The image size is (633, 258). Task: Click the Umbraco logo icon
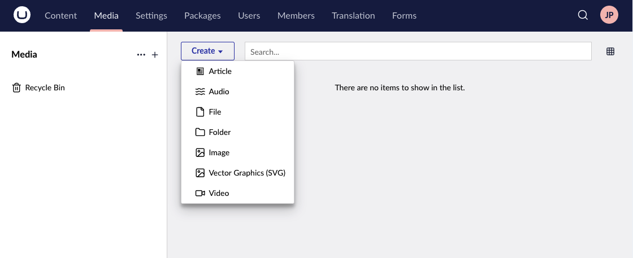tap(22, 15)
